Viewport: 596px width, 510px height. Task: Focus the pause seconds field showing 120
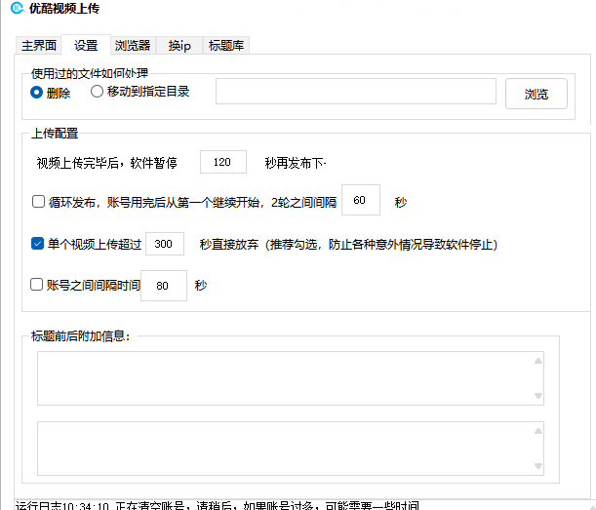(223, 162)
